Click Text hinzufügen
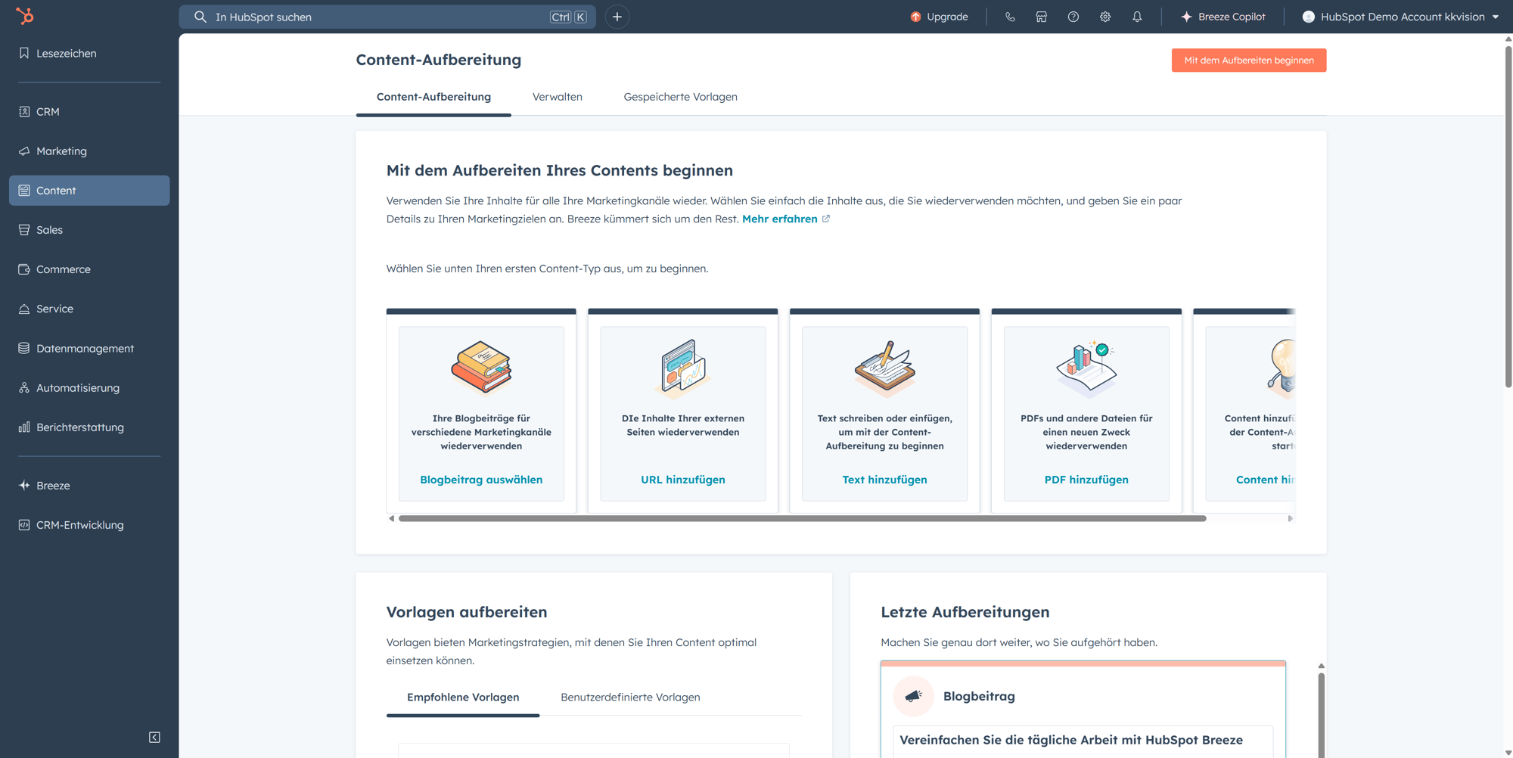Image resolution: width=1513 pixels, height=758 pixels. click(x=884, y=480)
